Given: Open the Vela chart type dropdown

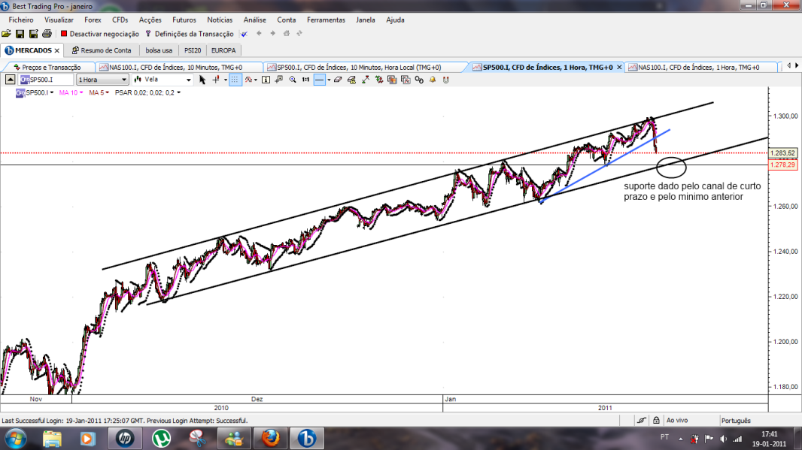Looking at the screenshot, I should [x=163, y=80].
